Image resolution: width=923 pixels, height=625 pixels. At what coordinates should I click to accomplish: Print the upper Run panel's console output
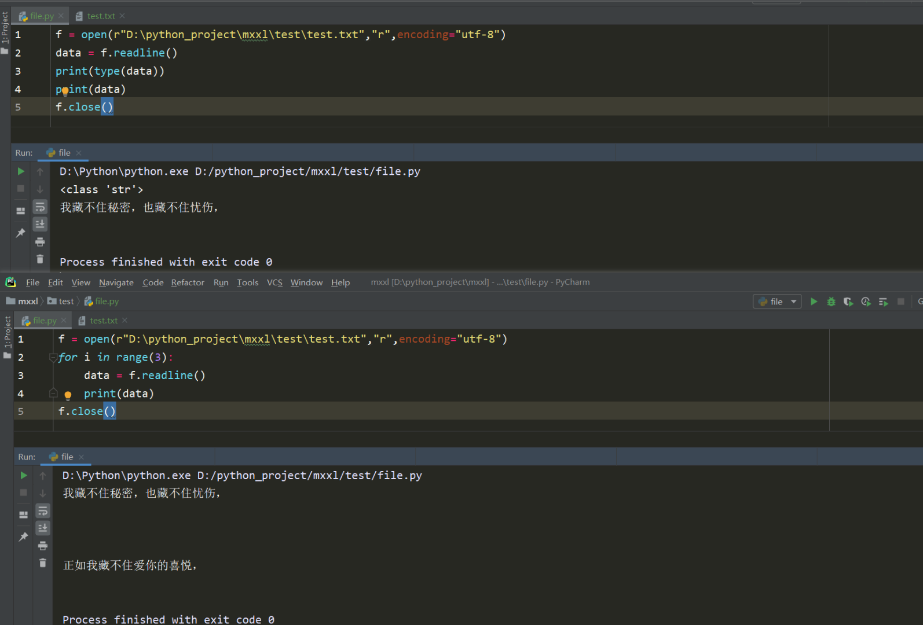[x=40, y=242]
